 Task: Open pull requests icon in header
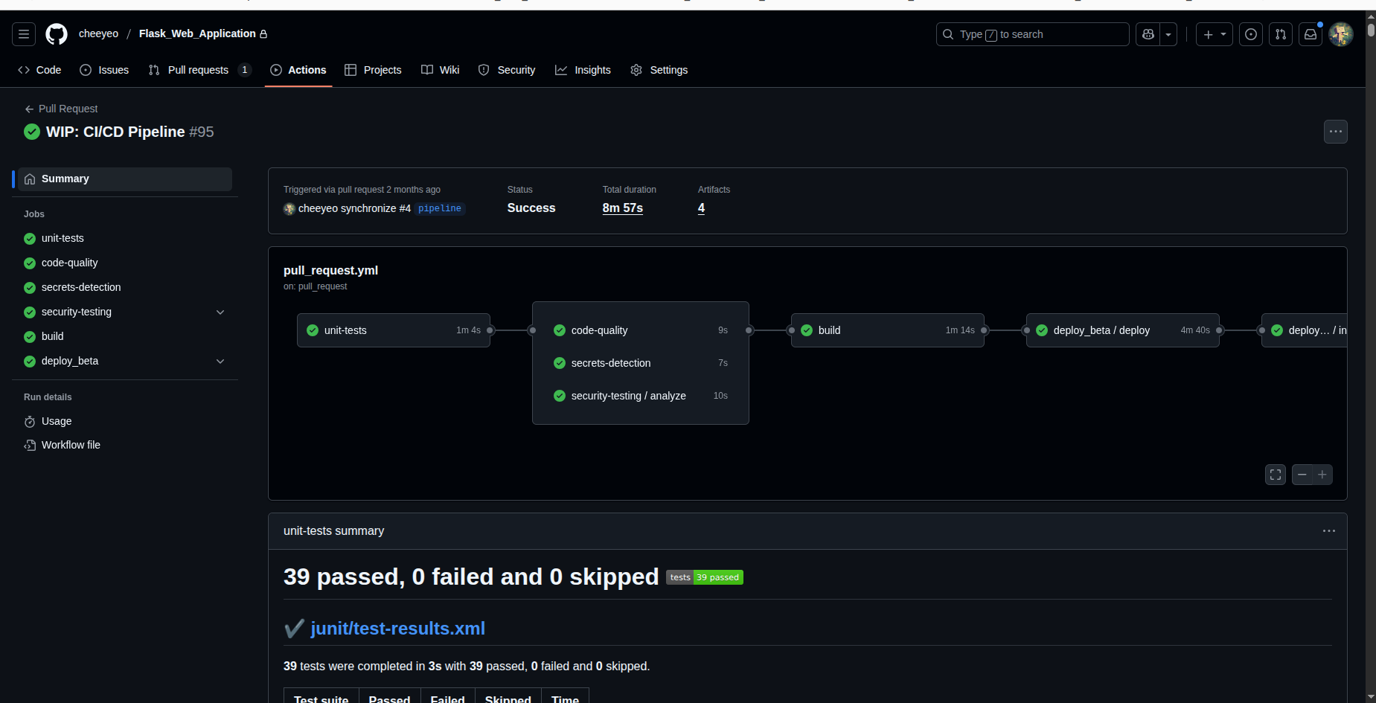pyautogui.click(x=1281, y=34)
